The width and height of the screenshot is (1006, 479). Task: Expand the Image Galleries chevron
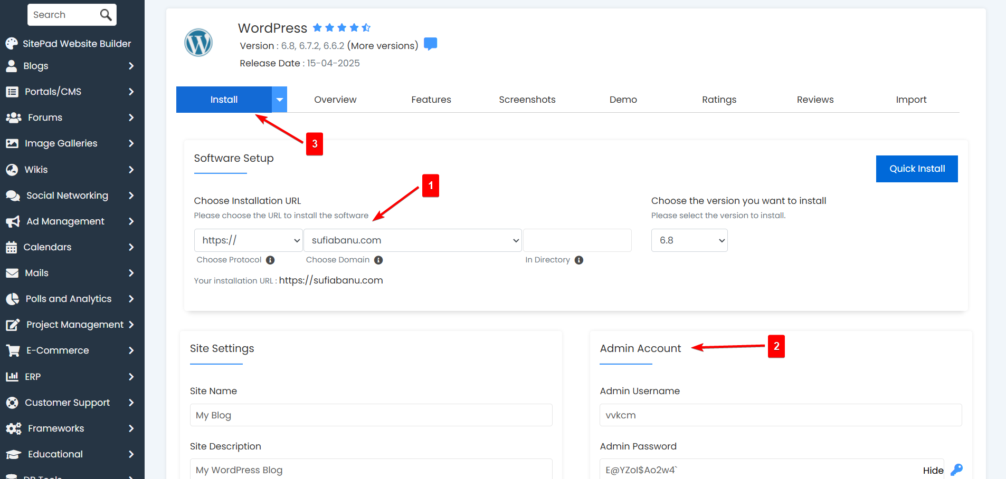coord(131,143)
